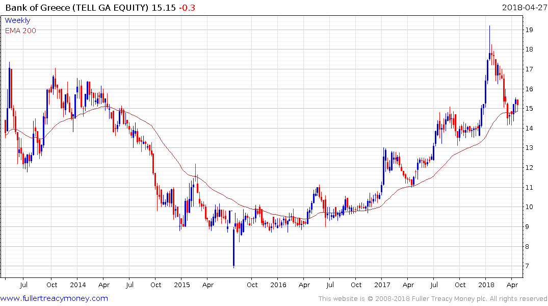Click the last price value '15.15'
The image size is (548, 306).
coord(164,8)
